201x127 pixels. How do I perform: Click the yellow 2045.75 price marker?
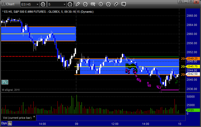click(x=193, y=67)
